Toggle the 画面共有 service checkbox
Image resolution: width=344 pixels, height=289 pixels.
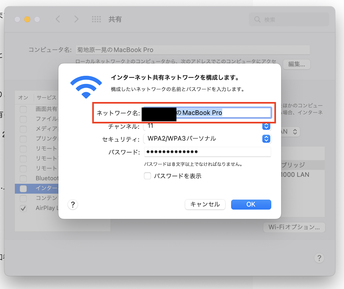pyautogui.click(x=23, y=109)
